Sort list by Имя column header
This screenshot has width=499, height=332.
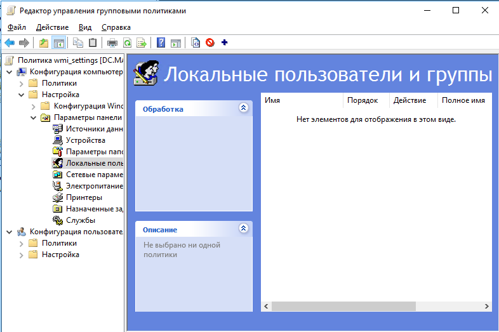(302, 100)
